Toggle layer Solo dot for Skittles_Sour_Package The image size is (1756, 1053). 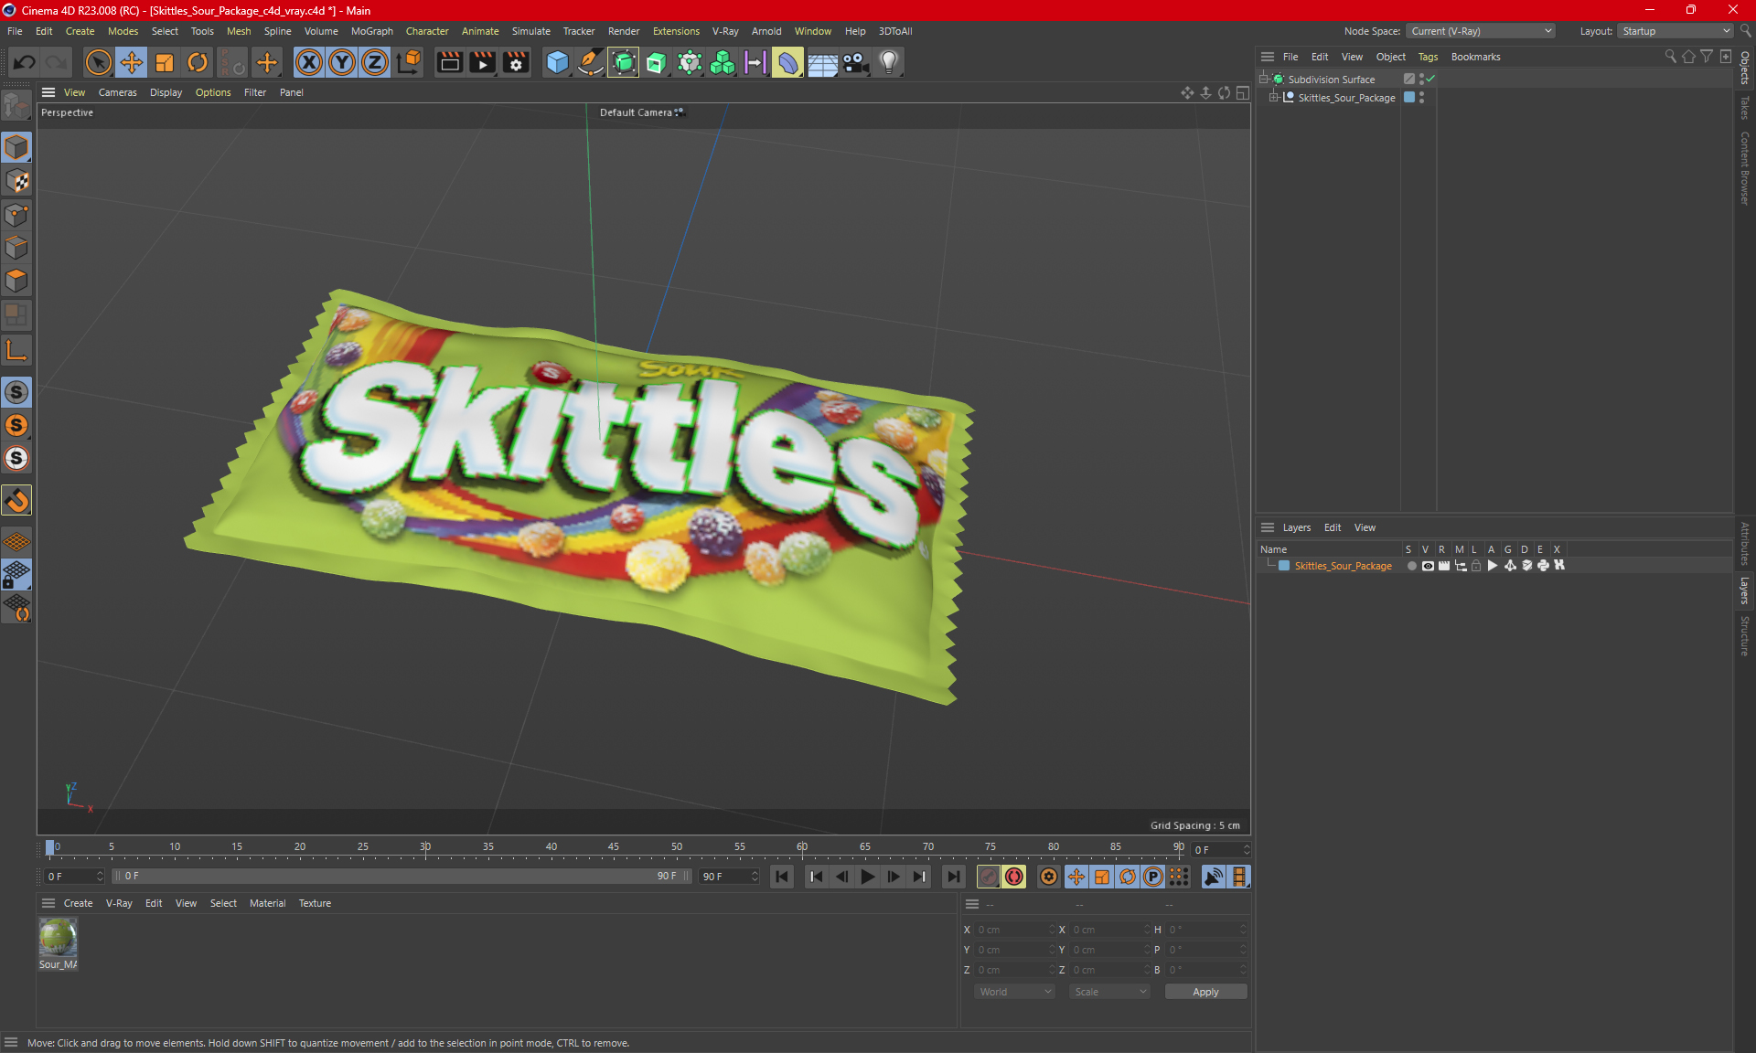coord(1411,566)
